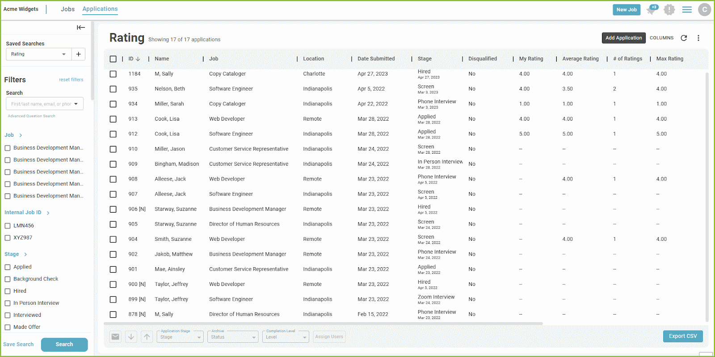Open the three-dot more options menu
715x357 pixels.
click(698, 38)
